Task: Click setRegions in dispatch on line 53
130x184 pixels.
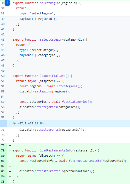Action: (x=43, y=91)
